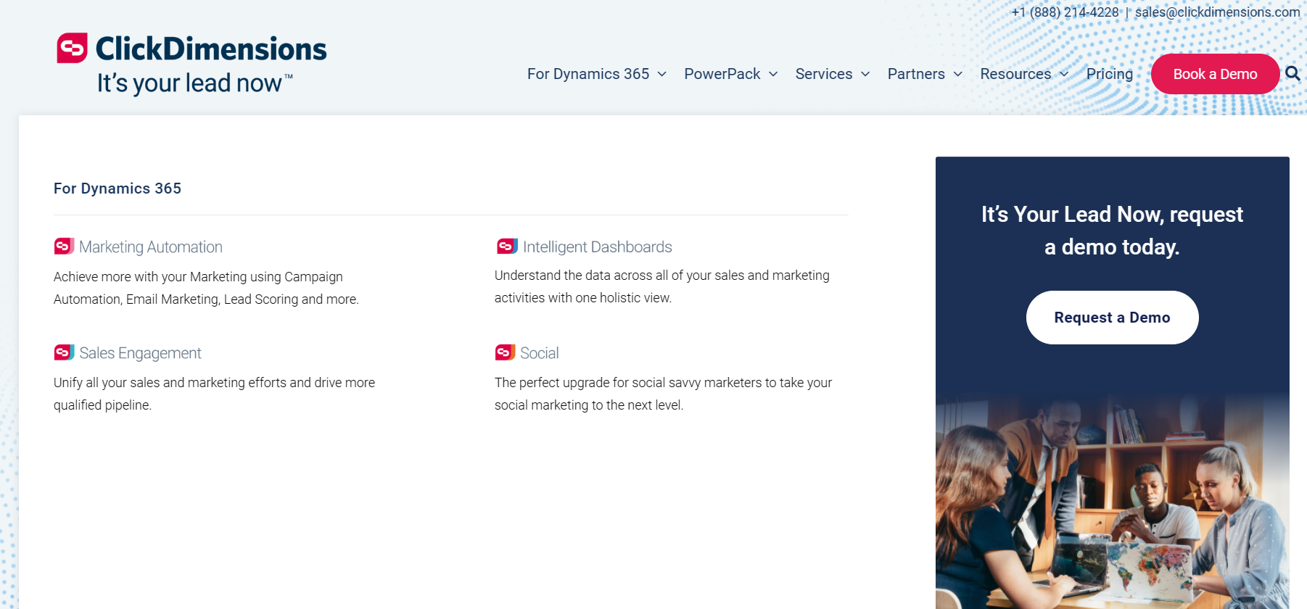This screenshot has width=1307, height=609.
Task: Expand the Partners chevron
Action: [x=957, y=74]
